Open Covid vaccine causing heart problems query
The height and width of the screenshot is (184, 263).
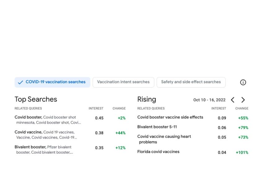164,139
